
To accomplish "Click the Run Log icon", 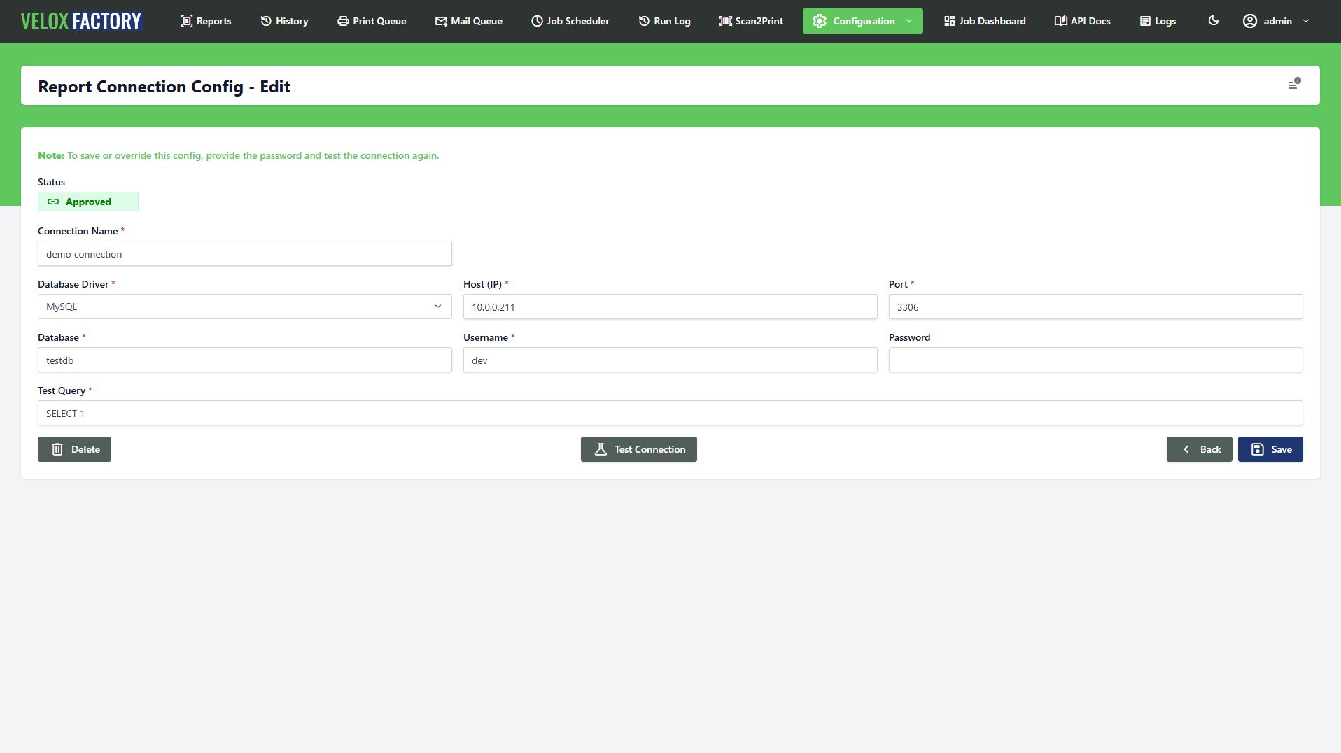I will tap(644, 21).
